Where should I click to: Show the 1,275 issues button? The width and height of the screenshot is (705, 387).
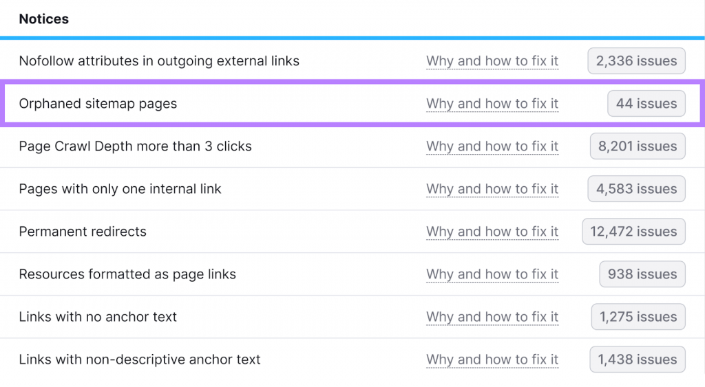click(638, 317)
